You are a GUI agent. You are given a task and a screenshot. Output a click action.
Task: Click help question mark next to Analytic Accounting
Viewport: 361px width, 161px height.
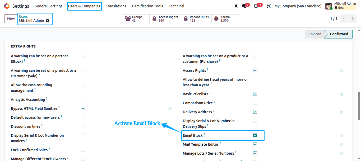click(x=47, y=98)
